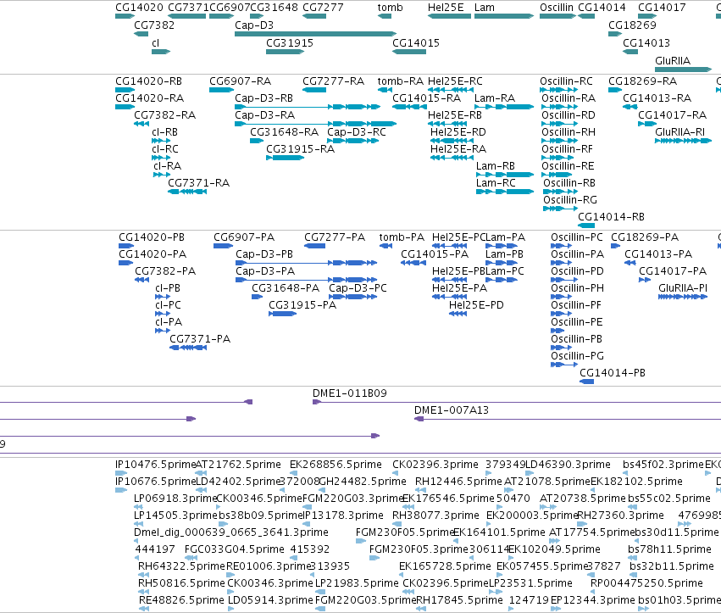Screen dimensions: 721x613
Task: Select the cl gene label
Action: point(155,42)
